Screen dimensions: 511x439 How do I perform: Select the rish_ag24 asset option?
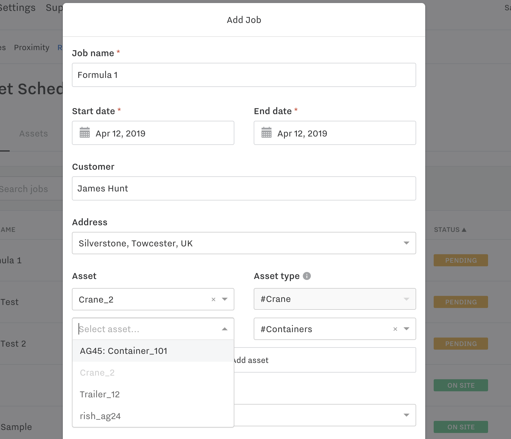click(x=100, y=416)
